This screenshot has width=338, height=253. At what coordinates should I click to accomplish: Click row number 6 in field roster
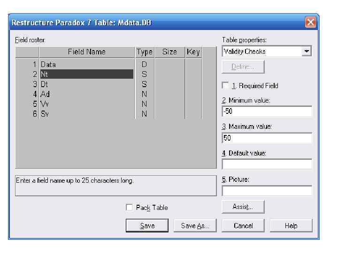[27, 114]
